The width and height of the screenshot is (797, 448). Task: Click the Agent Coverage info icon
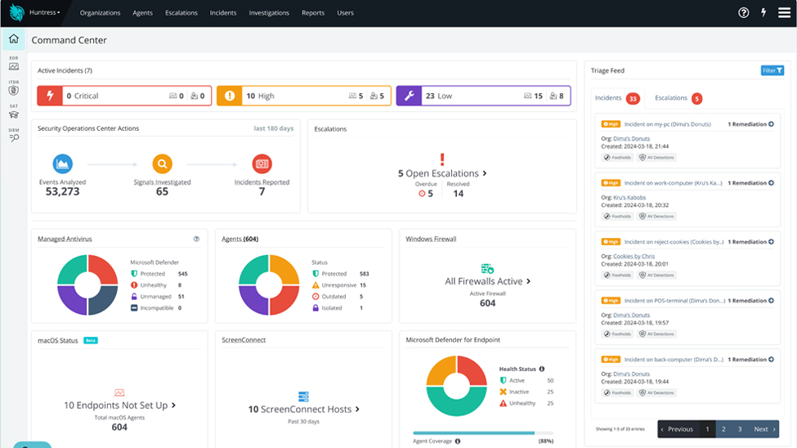[458, 441]
